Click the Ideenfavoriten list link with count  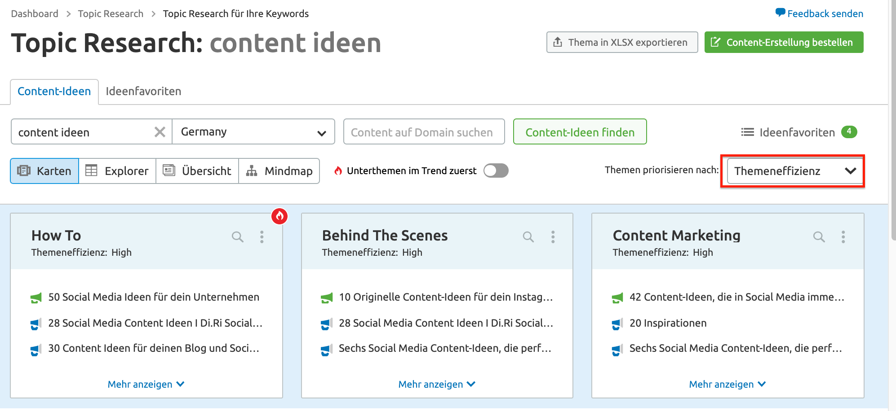(x=799, y=132)
